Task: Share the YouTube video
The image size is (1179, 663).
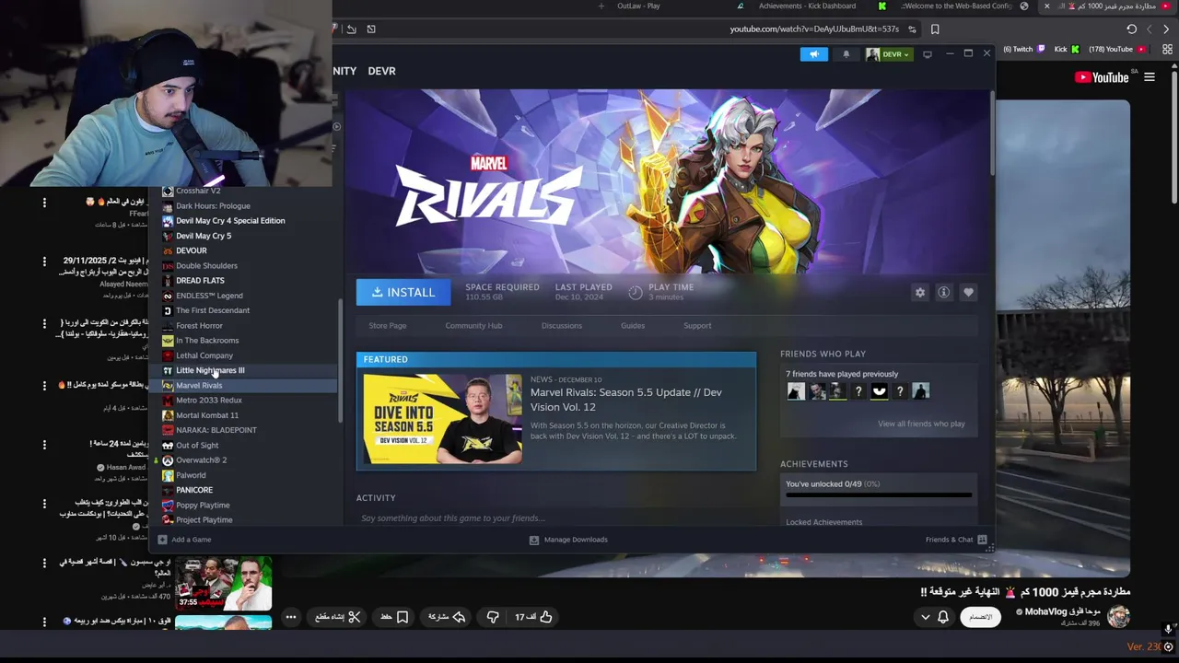Action: click(446, 617)
